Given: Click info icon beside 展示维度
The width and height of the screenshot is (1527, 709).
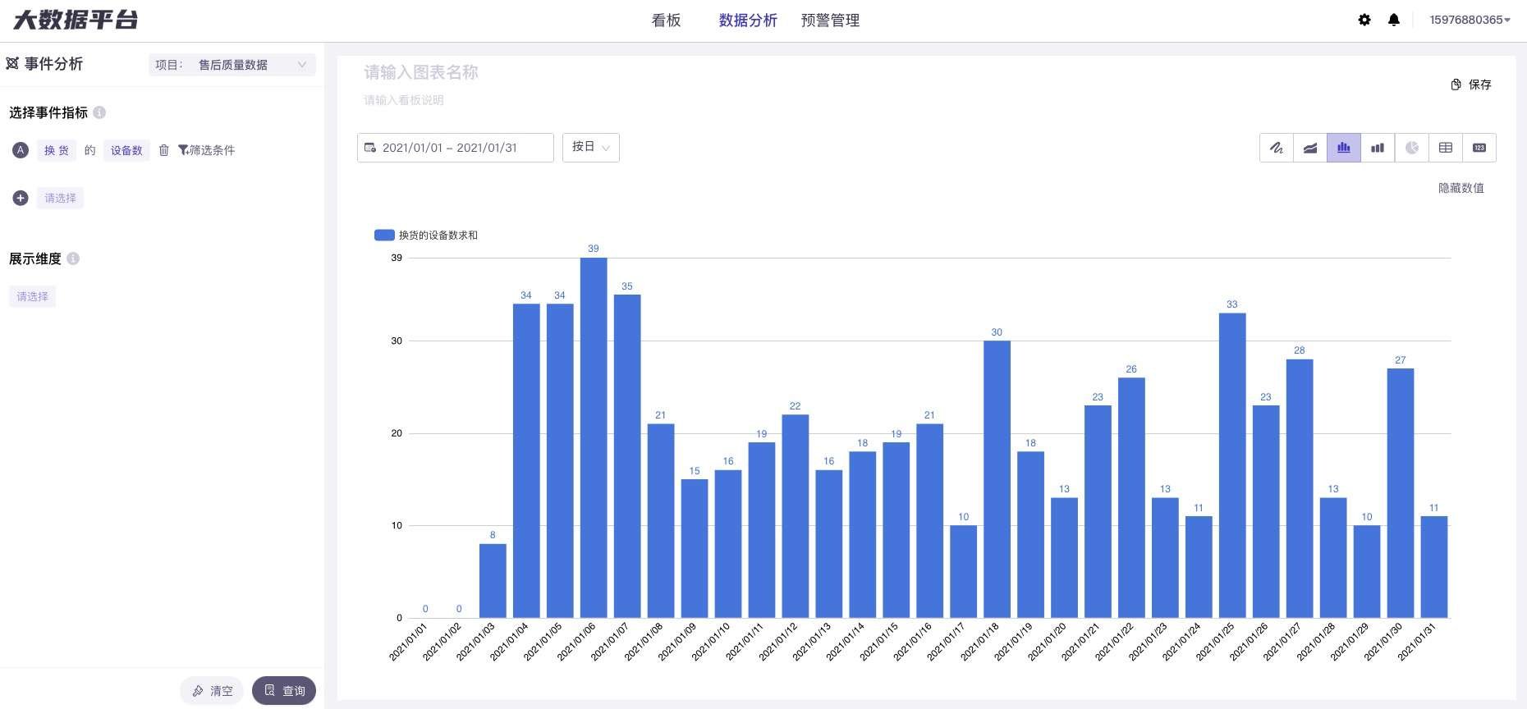Looking at the screenshot, I should [73, 258].
